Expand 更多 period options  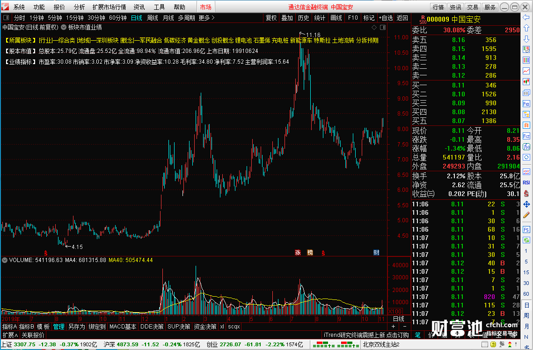207,18
